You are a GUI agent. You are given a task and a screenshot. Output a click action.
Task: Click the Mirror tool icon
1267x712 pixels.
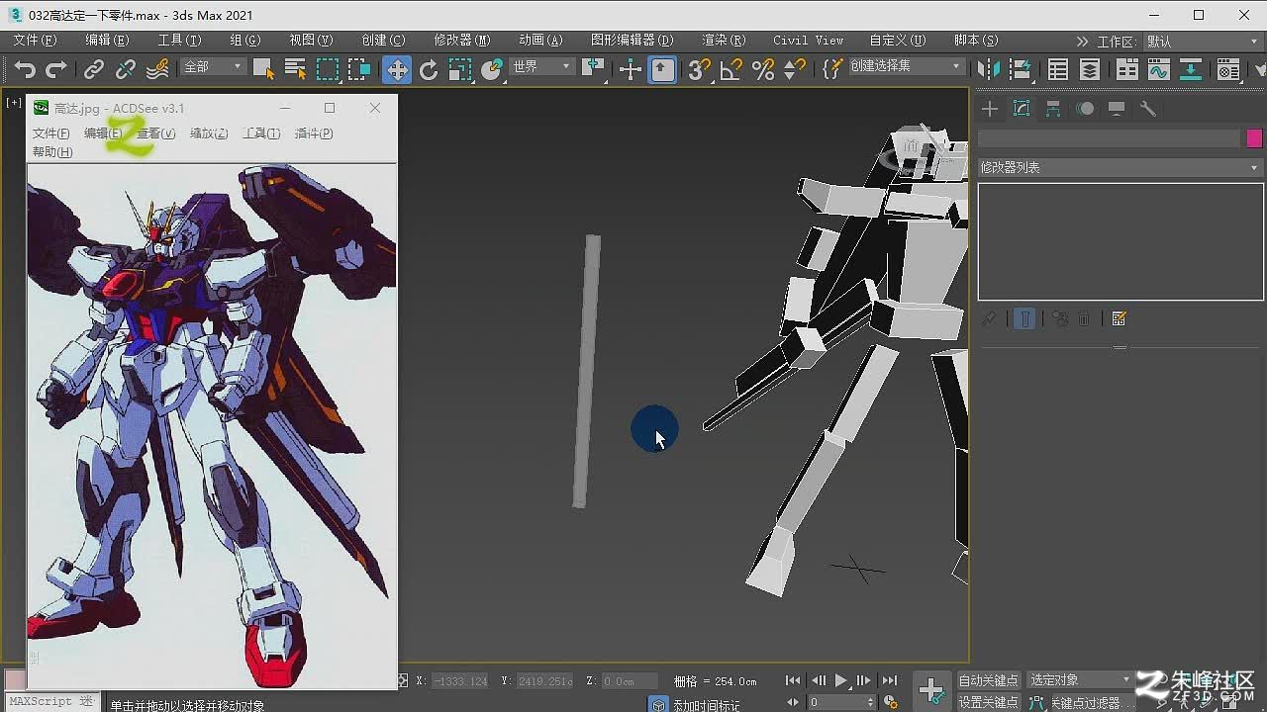click(988, 69)
